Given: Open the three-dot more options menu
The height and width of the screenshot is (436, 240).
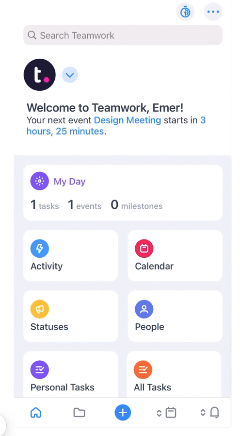Looking at the screenshot, I should point(213,12).
